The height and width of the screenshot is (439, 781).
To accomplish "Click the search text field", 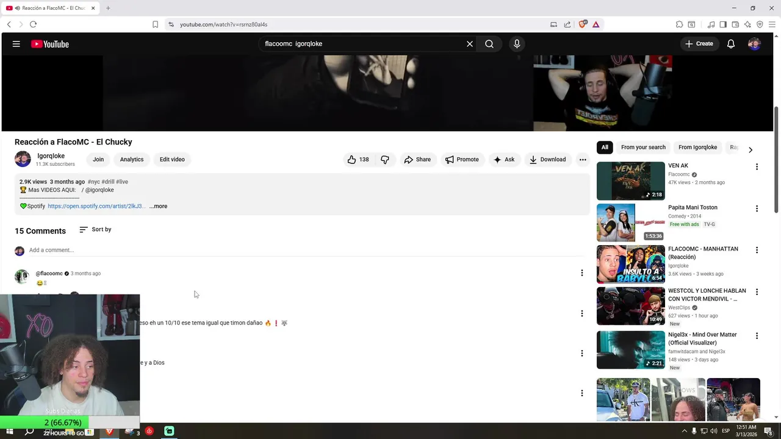I will click(x=363, y=44).
